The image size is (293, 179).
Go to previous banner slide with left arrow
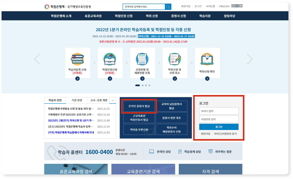pyautogui.click(x=37, y=59)
